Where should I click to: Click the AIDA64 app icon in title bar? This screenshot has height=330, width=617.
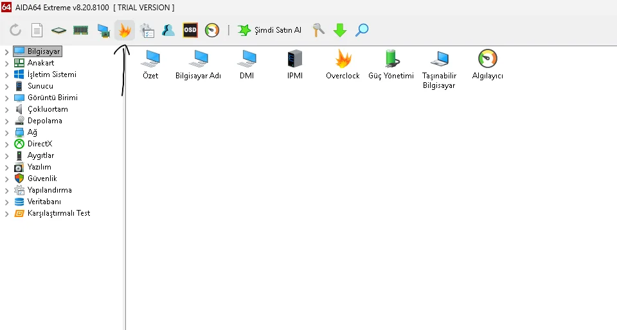point(6,6)
